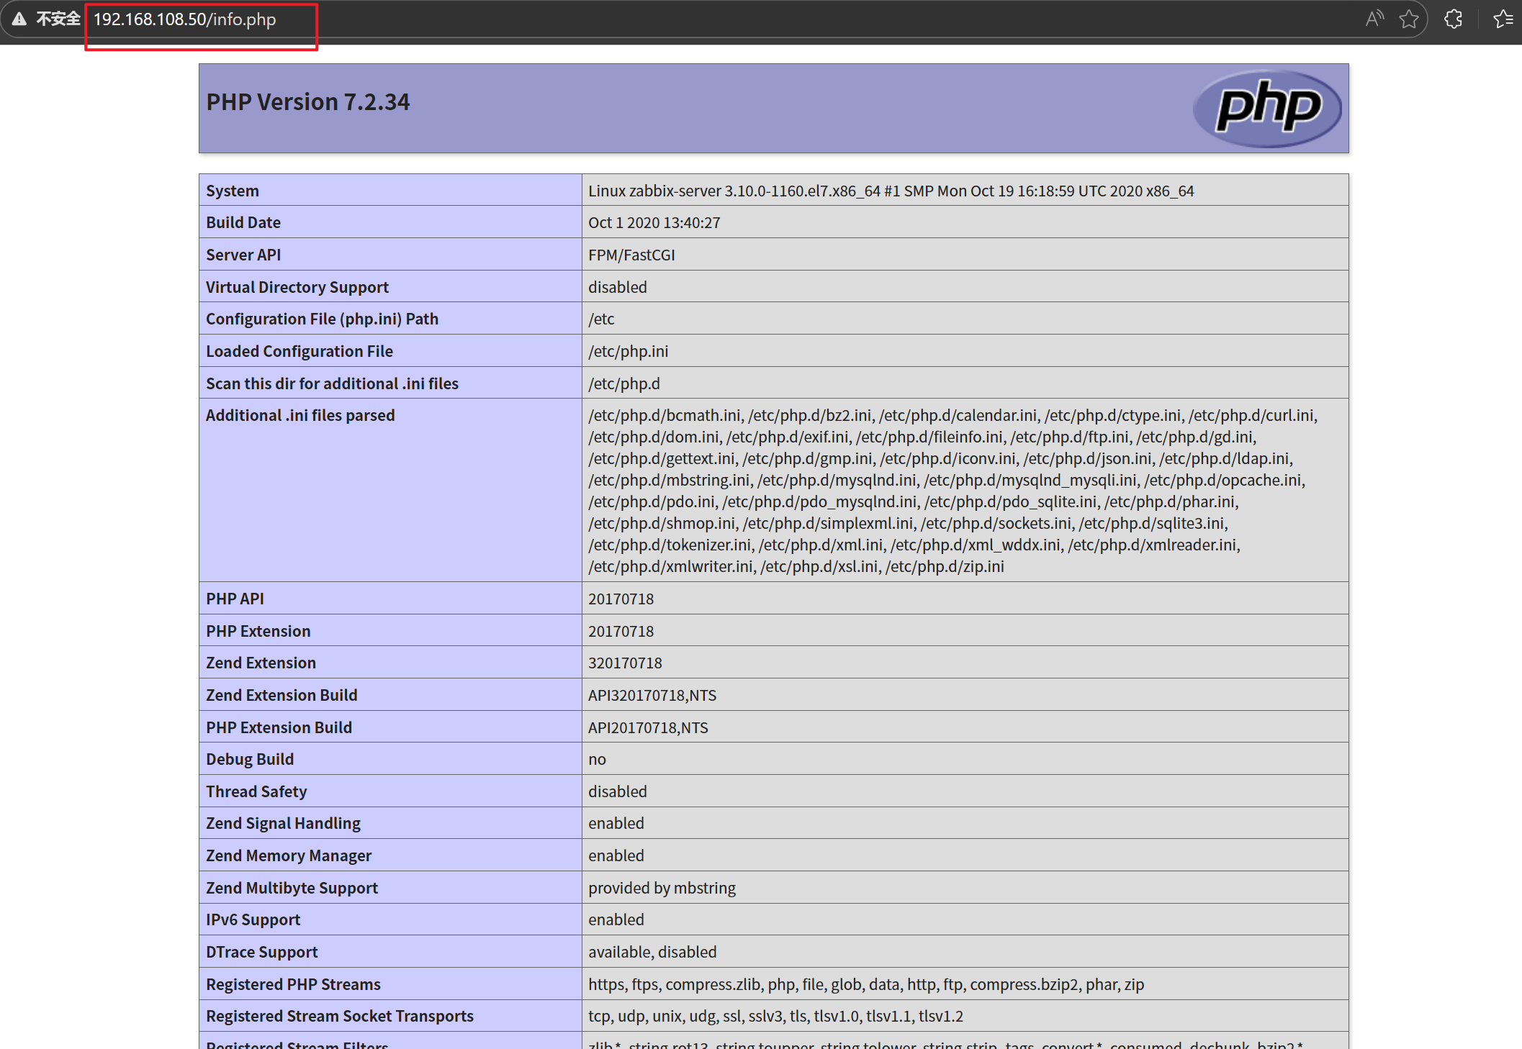Viewport: 1522px width, 1049px height.
Task: Click the Debug Build value 'no'
Action: (x=597, y=759)
